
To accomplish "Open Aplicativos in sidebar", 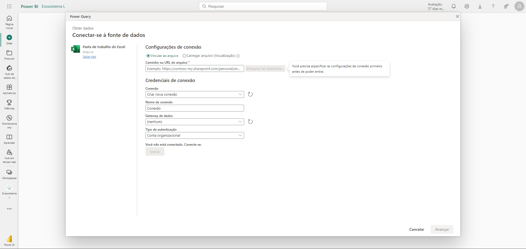I will 9,89.
